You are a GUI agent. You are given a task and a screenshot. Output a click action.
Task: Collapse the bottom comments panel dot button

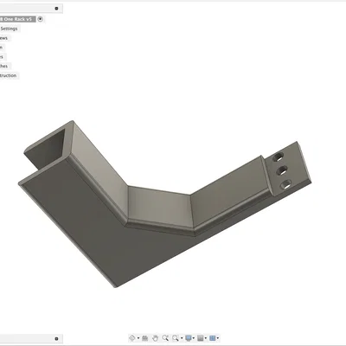tap(56, 338)
